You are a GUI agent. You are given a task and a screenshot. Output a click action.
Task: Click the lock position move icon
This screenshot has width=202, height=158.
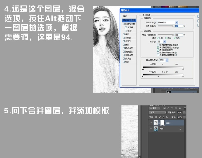click(163, 117)
